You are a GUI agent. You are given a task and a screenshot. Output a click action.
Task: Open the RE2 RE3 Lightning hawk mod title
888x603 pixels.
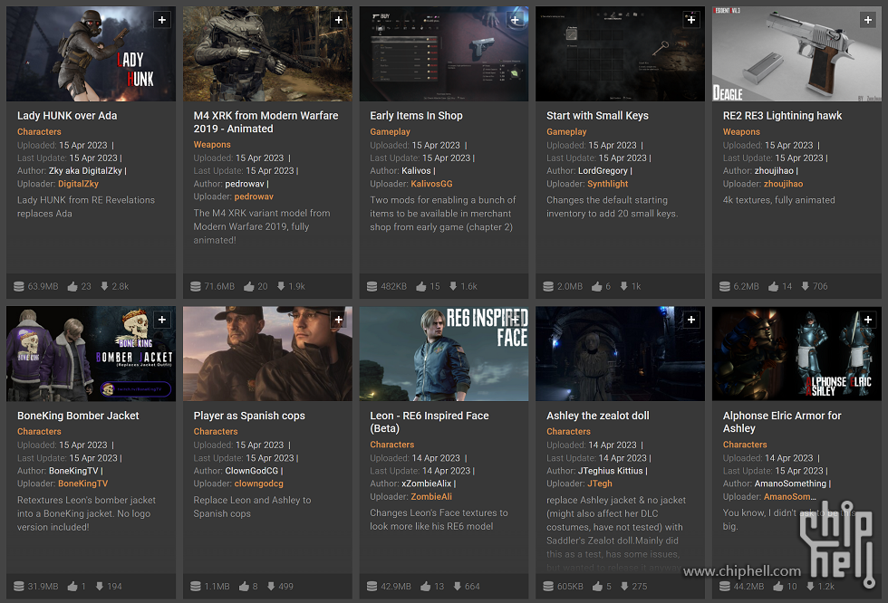point(782,115)
